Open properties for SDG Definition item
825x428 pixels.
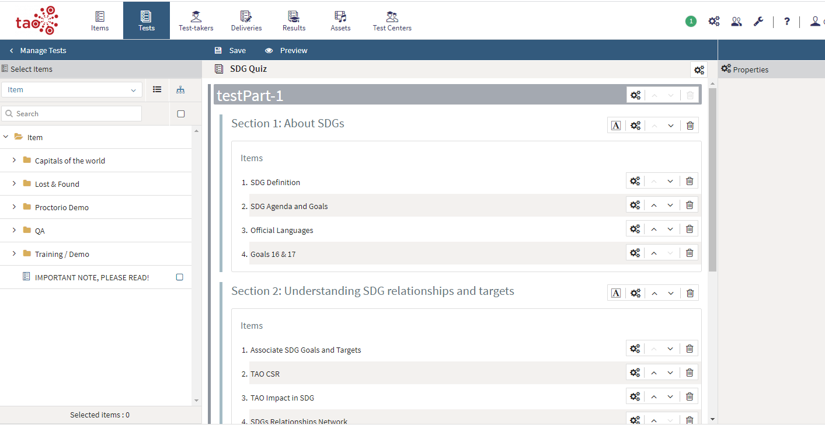click(x=635, y=182)
